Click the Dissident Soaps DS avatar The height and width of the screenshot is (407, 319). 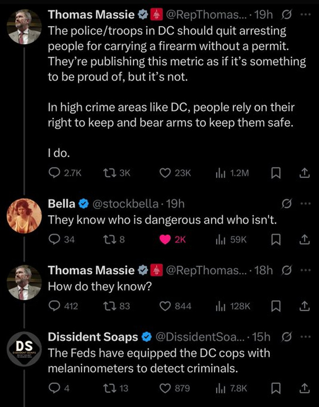click(x=24, y=348)
